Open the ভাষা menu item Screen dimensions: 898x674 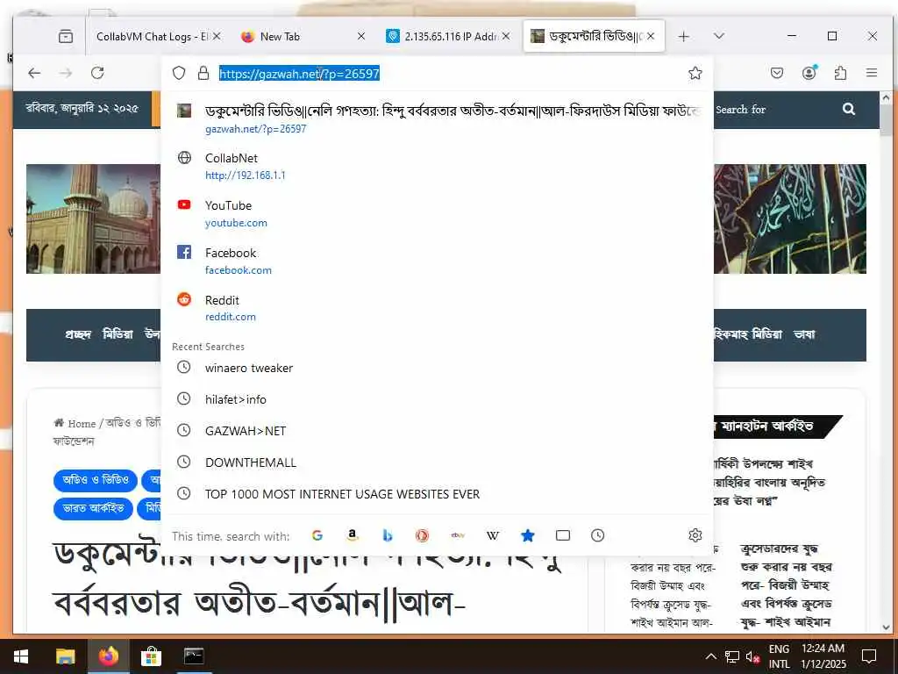pyautogui.click(x=804, y=334)
